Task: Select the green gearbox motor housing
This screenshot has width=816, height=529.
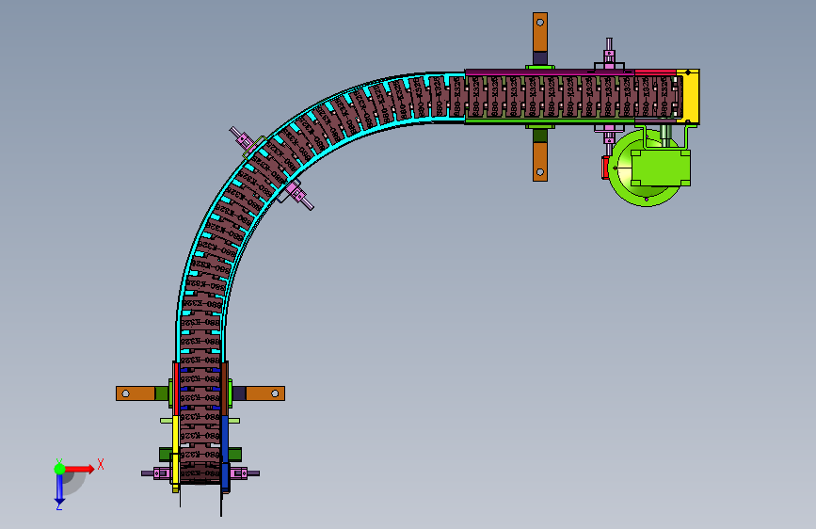Action: (x=661, y=168)
